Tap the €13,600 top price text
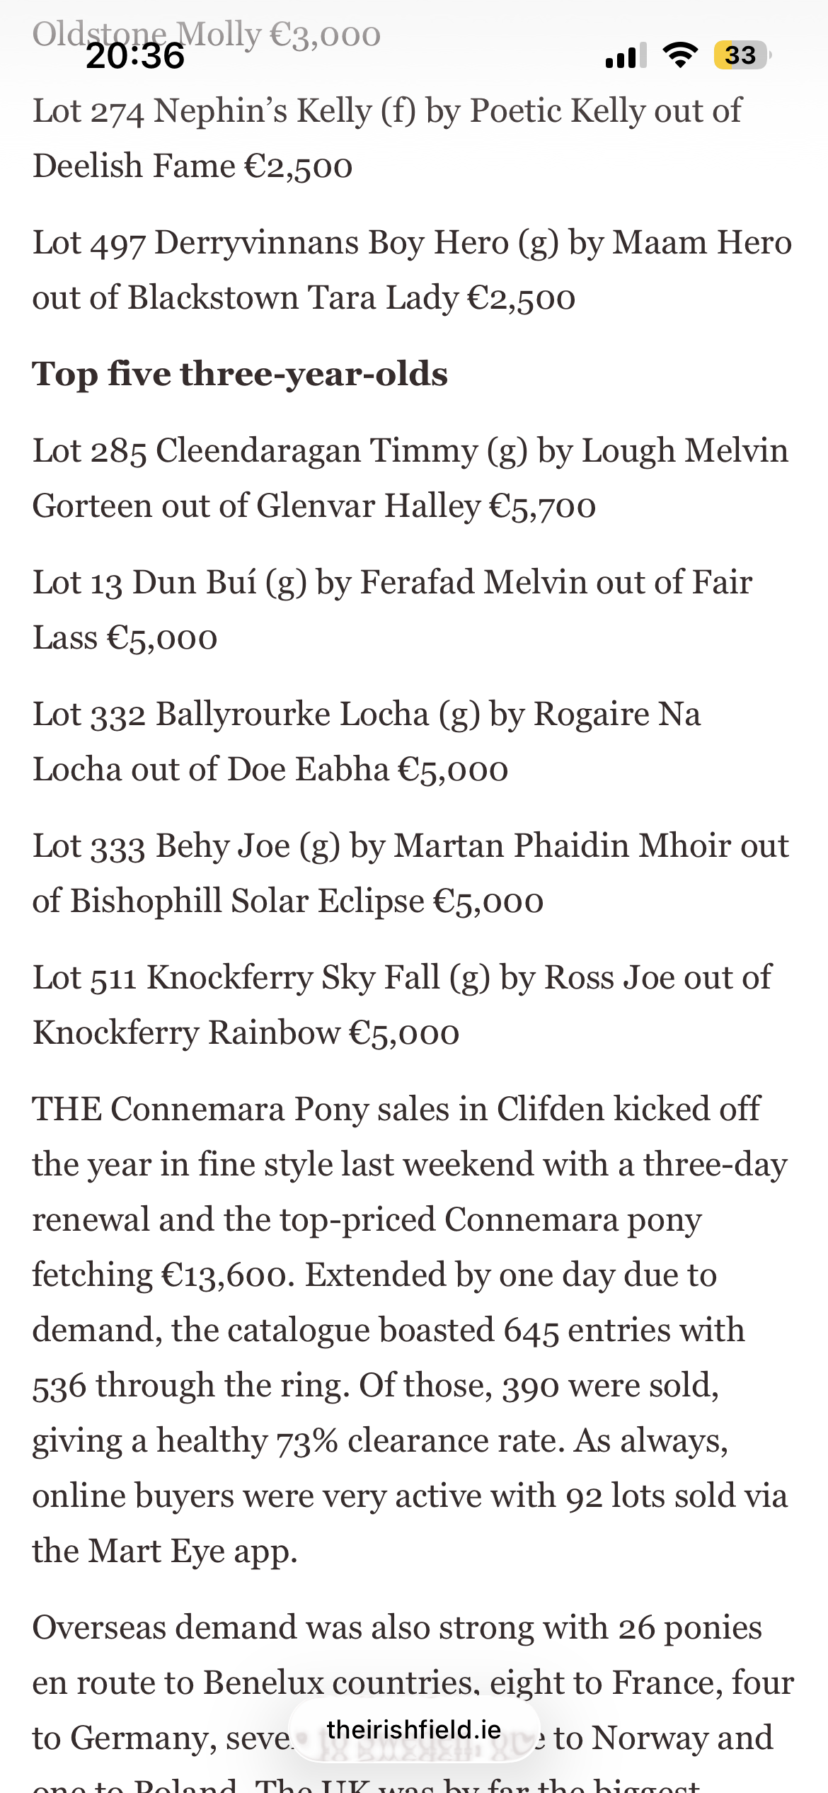828x1793 pixels. 225,1275
